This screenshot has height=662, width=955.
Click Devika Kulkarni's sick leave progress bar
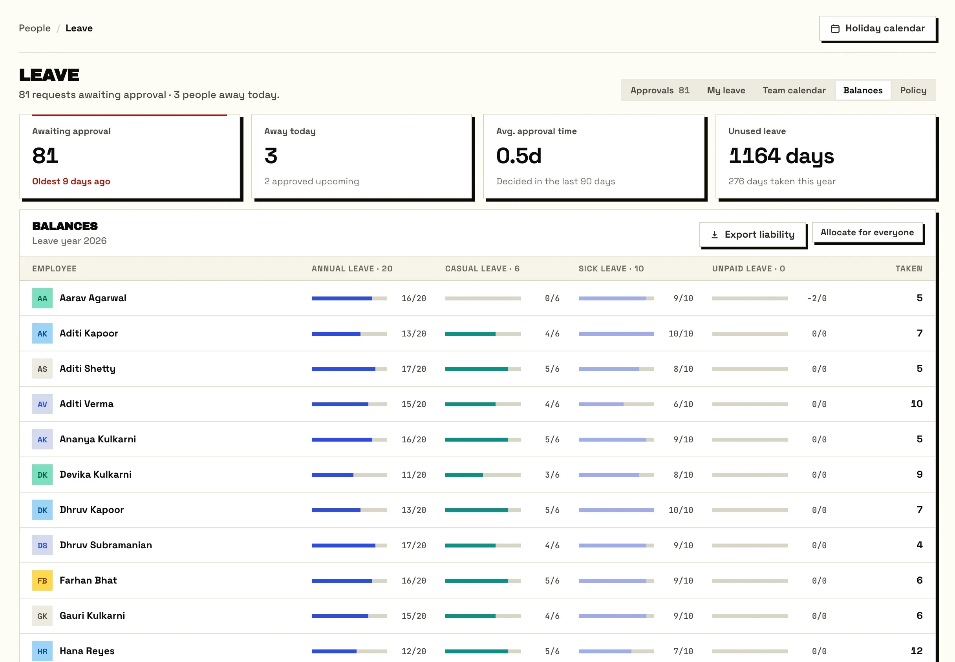pyautogui.click(x=616, y=475)
